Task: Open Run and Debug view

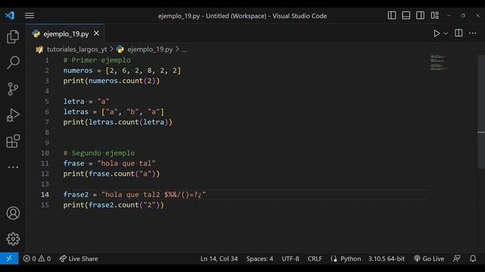Action: pos(13,115)
